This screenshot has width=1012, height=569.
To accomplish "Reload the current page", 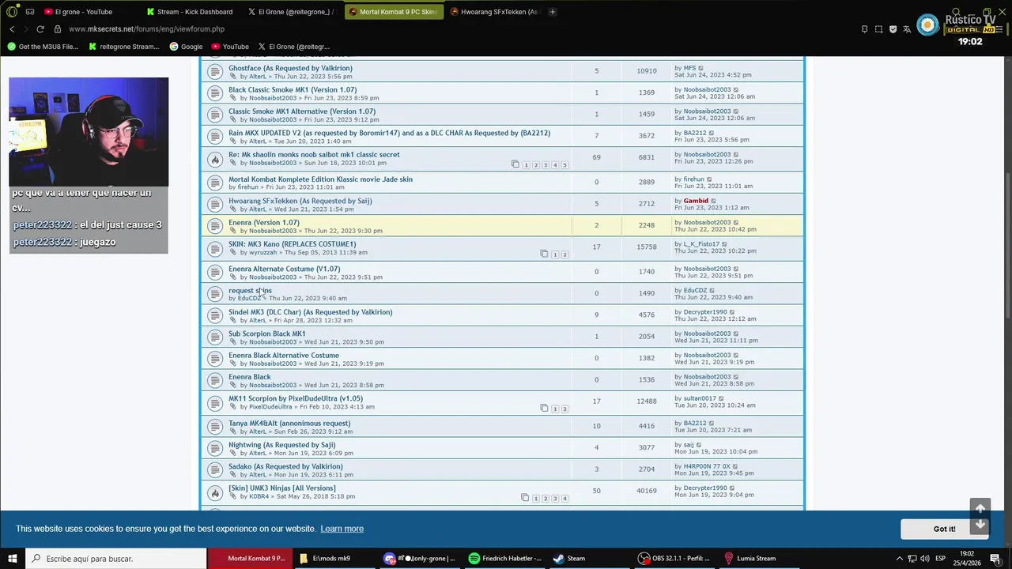I will (40, 29).
